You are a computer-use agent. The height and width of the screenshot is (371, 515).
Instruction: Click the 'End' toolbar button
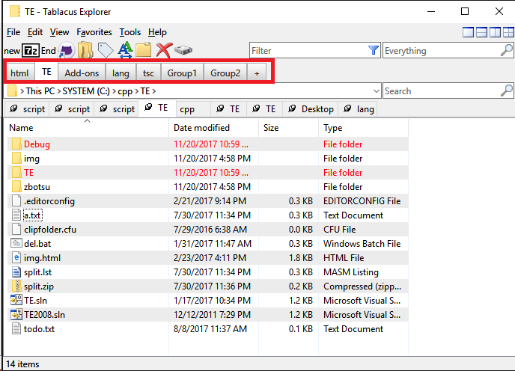click(x=48, y=51)
